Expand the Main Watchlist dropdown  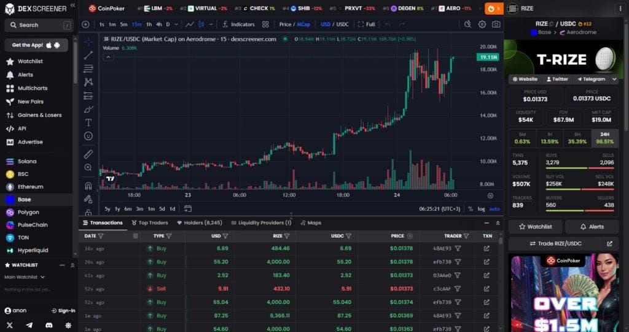click(25, 277)
